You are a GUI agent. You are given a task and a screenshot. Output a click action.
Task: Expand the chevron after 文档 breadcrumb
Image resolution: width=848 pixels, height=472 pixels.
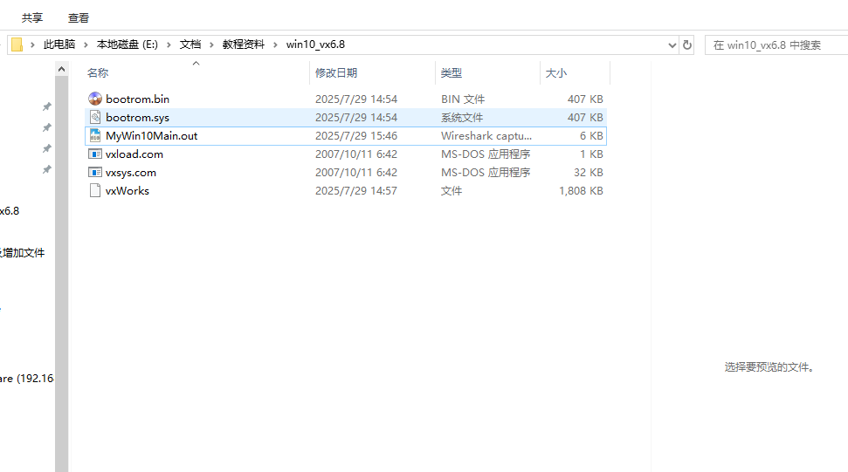click(211, 44)
